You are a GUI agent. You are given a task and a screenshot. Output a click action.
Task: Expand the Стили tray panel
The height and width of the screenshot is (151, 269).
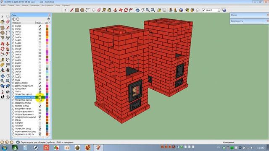[x=249, y=15]
